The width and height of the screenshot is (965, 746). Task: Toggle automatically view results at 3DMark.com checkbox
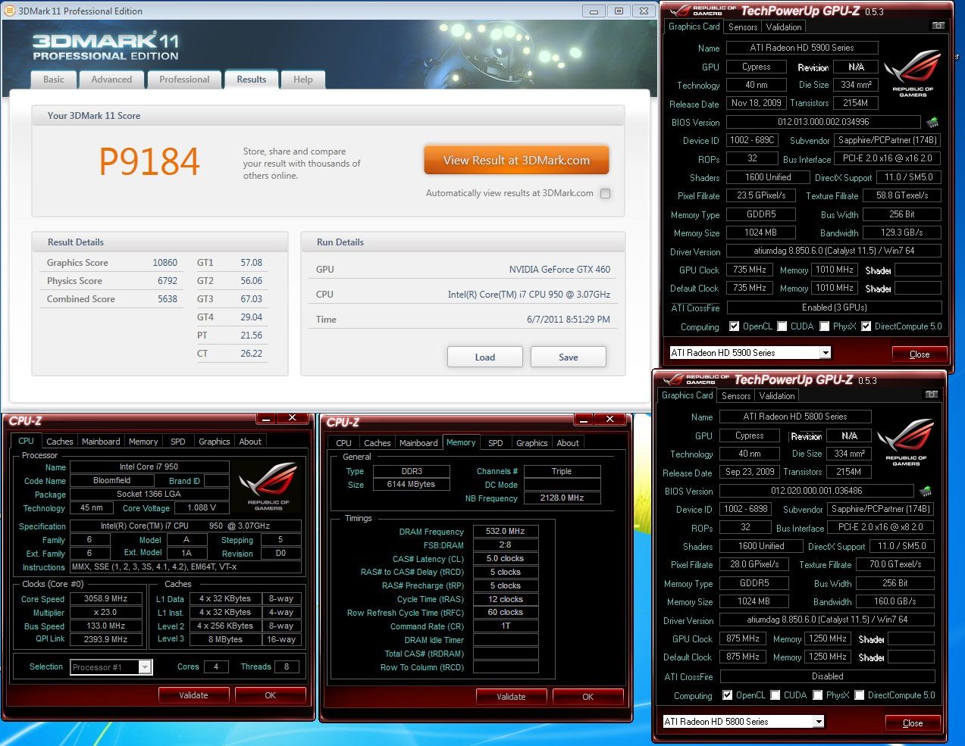pyautogui.click(x=605, y=193)
